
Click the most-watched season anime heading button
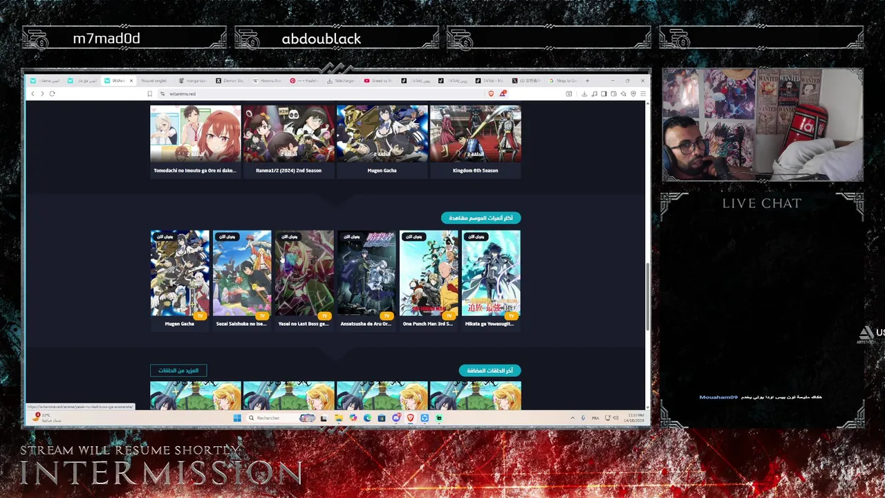pyautogui.click(x=481, y=218)
